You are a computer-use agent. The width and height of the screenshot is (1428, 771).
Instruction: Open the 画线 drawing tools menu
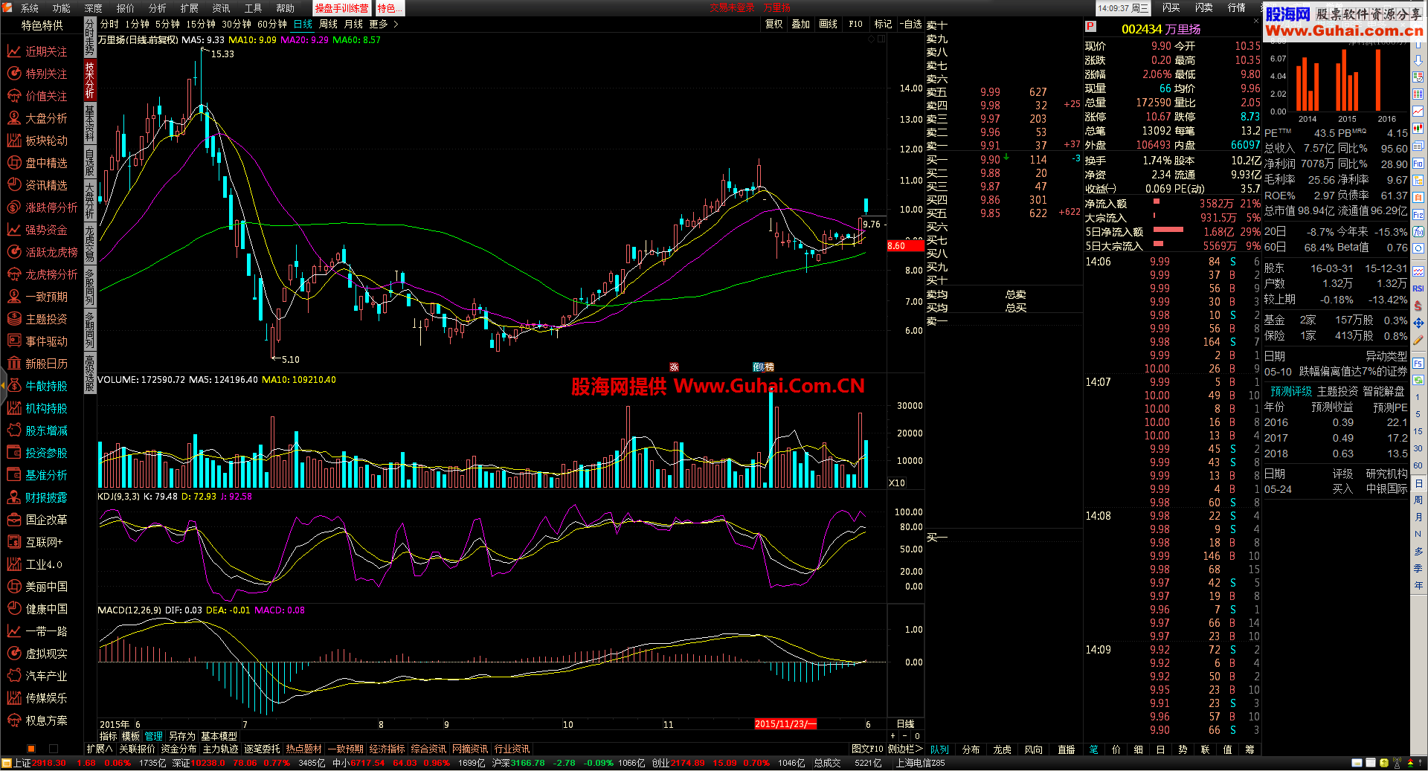[x=828, y=24]
